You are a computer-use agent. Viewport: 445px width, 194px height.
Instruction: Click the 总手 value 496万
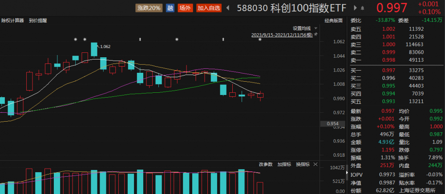tap(388, 134)
